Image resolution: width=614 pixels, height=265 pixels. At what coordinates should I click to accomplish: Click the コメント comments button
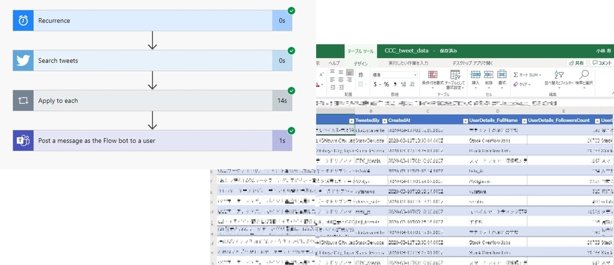(x=603, y=63)
